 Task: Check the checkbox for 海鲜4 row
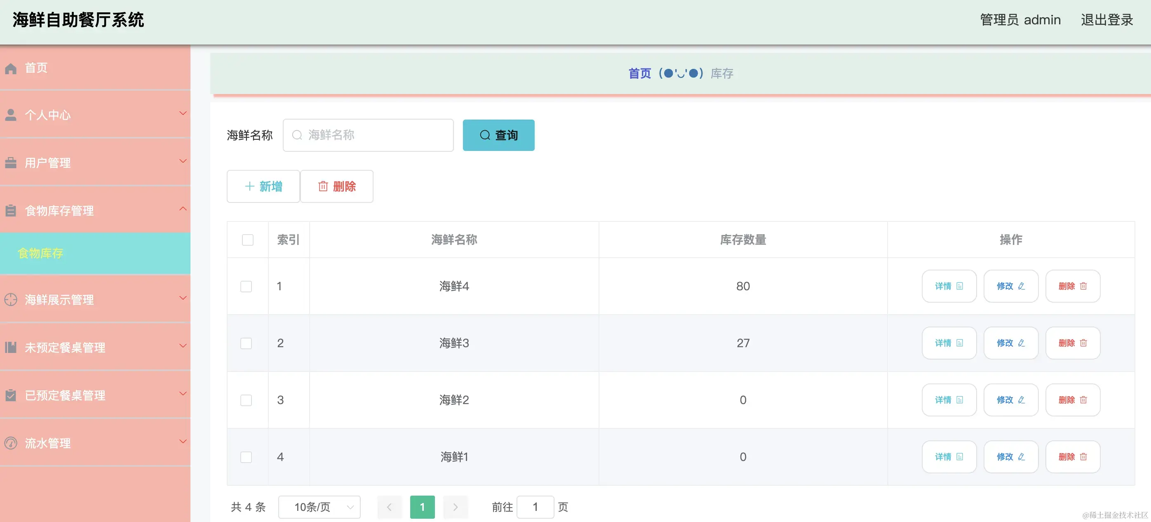tap(246, 287)
